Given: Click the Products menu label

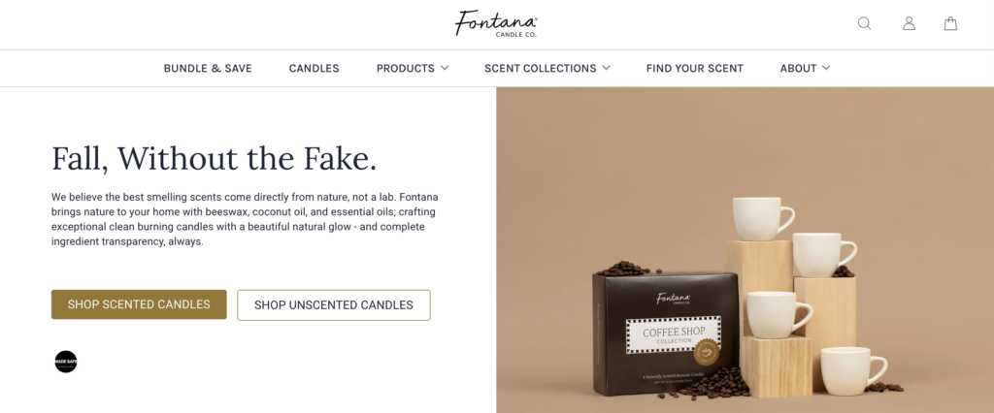Looking at the screenshot, I should tap(405, 68).
